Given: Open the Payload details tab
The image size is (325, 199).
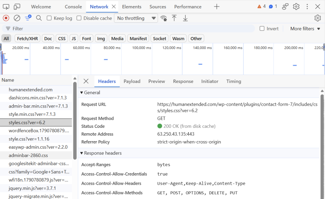Looking at the screenshot, I should tap(132, 81).
